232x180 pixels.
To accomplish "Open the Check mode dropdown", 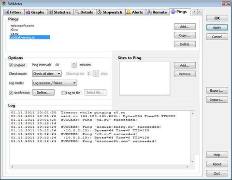I will 47,74.
